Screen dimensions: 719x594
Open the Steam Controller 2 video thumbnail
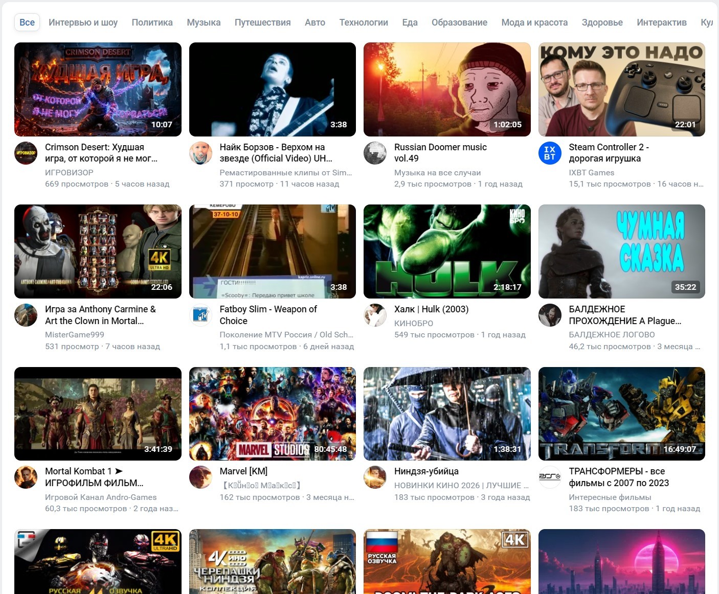pos(622,89)
